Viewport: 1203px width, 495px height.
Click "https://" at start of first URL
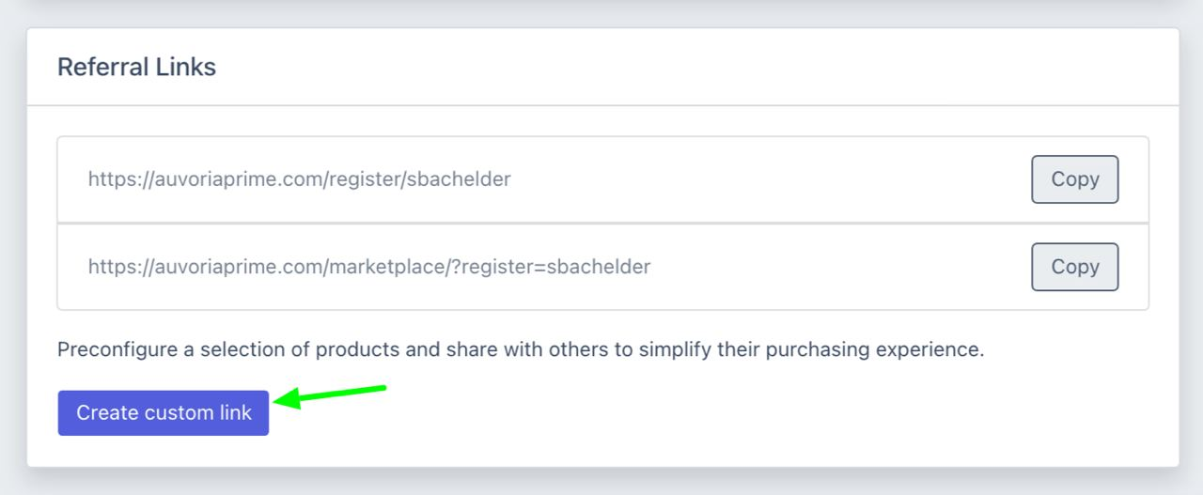[117, 178]
